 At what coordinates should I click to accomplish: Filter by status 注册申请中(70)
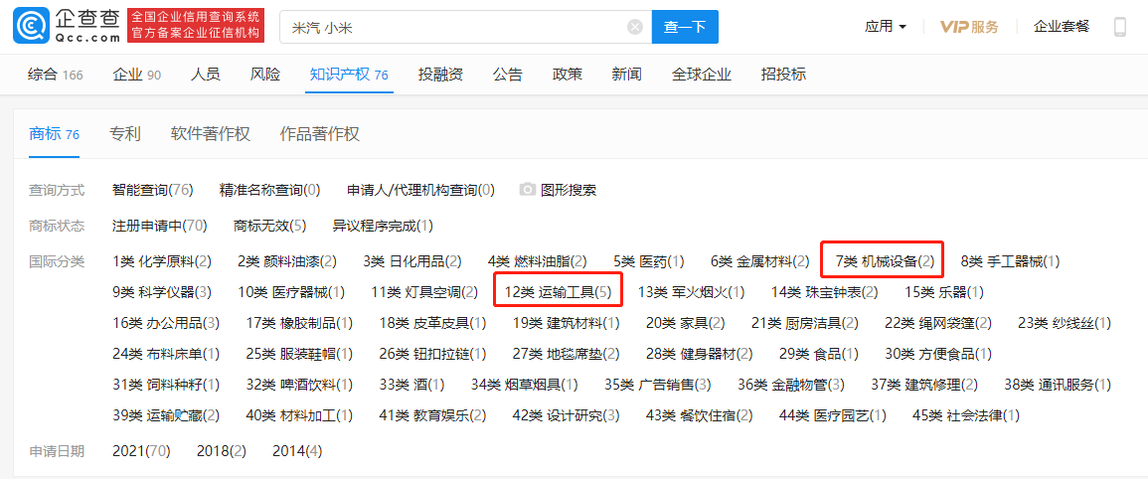pos(160,226)
